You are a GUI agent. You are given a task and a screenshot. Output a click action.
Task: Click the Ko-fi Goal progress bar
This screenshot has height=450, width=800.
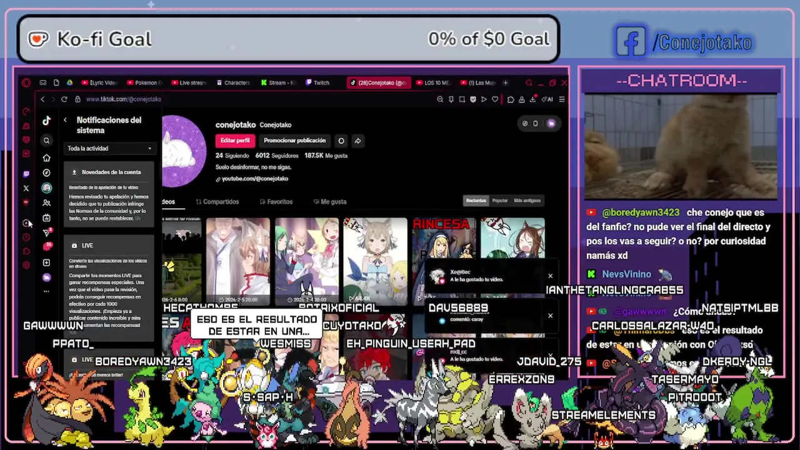(288, 39)
